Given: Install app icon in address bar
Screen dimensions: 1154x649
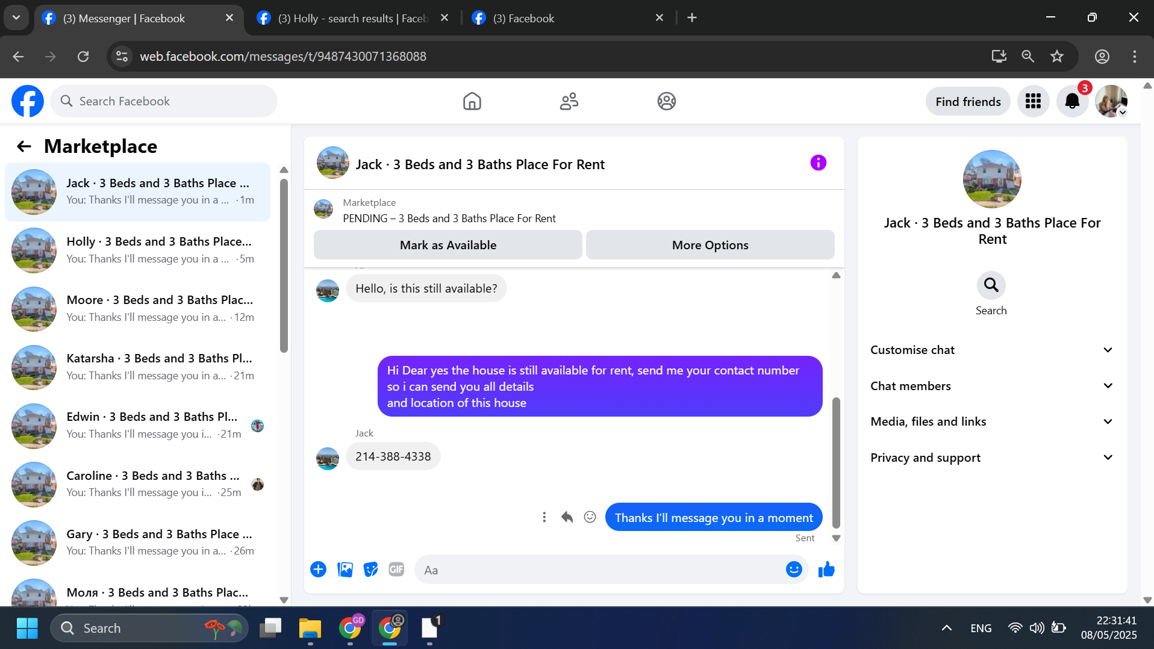Looking at the screenshot, I should tap(999, 57).
